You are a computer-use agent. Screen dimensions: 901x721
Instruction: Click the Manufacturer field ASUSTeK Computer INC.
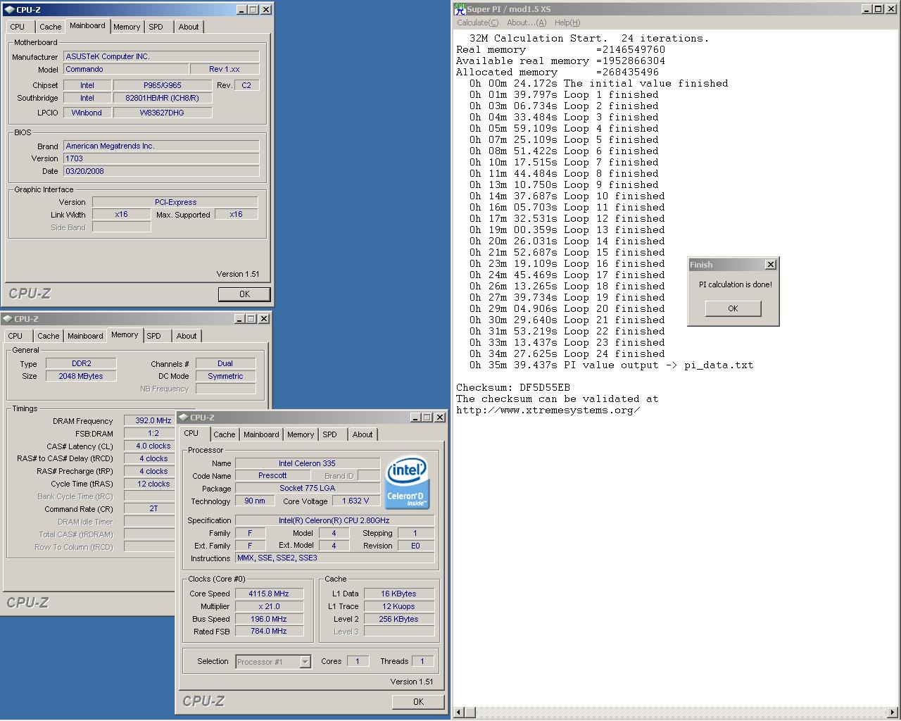161,56
